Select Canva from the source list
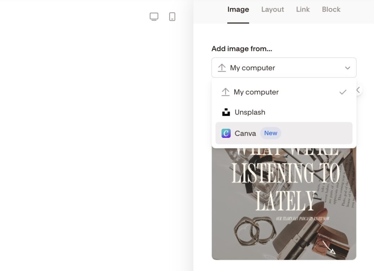The width and height of the screenshot is (374, 271). pyautogui.click(x=245, y=133)
